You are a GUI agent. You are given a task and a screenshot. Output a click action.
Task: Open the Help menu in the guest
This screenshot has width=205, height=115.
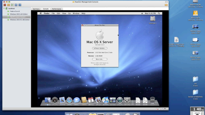(83, 13)
